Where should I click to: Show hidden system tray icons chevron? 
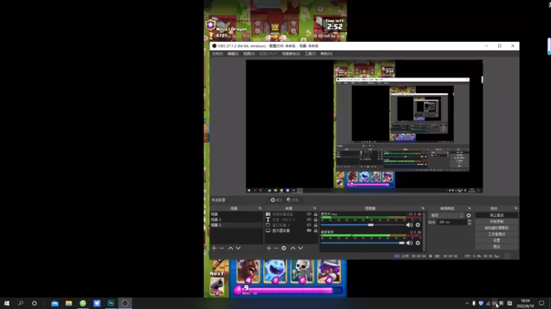pyautogui.click(x=467, y=304)
